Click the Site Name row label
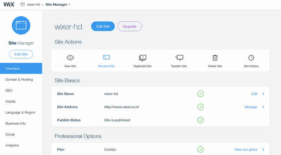Image resolution: width=281 pixels, height=155 pixels. (66, 94)
